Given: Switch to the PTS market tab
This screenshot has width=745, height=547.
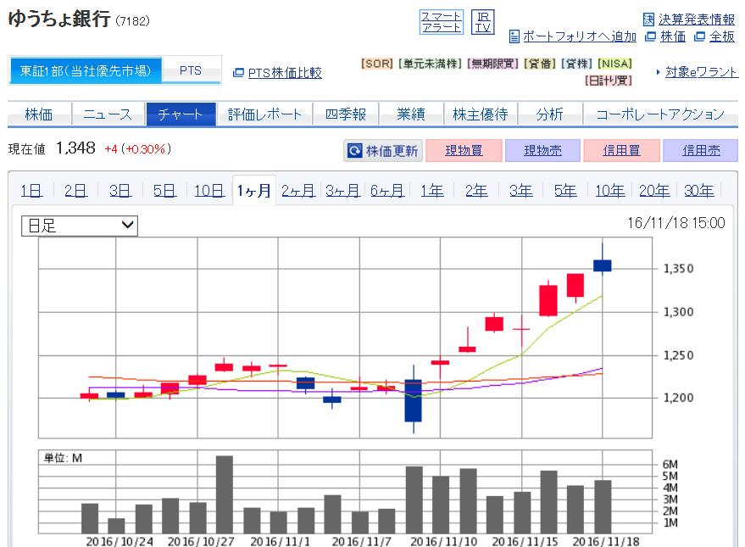Looking at the screenshot, I should [191, 70].
